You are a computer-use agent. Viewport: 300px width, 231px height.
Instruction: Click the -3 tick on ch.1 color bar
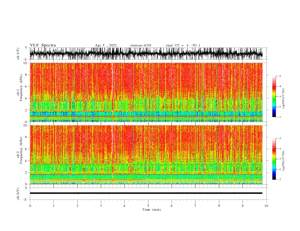(279, 76)
